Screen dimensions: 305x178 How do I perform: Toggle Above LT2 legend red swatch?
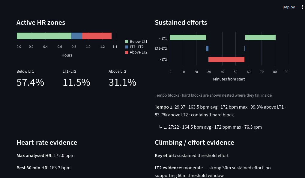(x=127, y=52)
